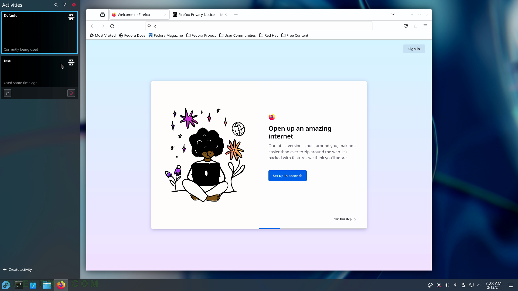Stop the Default activity

tap(71, 17)
